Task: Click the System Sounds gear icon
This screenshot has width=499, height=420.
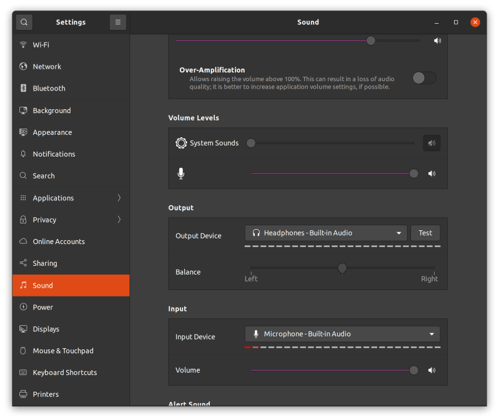Action: pos(181,143)
